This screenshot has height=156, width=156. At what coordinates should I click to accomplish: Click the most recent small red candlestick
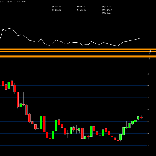(141, 118)
